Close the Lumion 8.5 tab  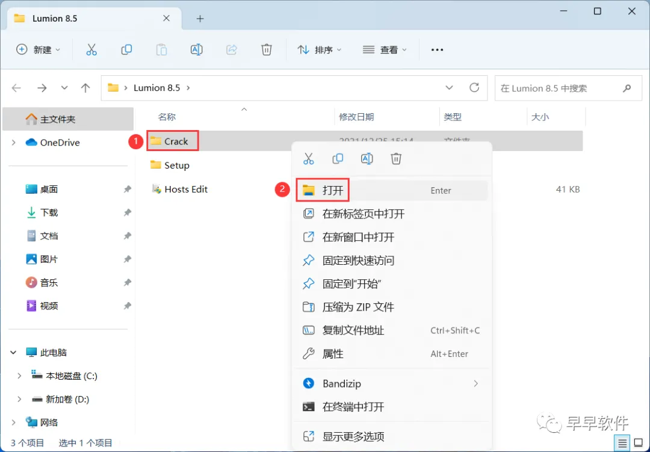coord(166,18)
